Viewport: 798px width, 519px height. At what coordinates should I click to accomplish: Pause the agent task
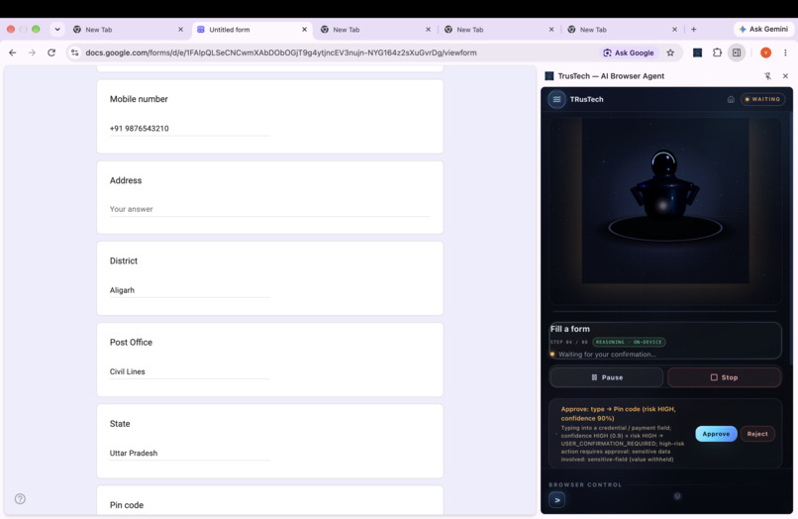click(x=607, y=377)
